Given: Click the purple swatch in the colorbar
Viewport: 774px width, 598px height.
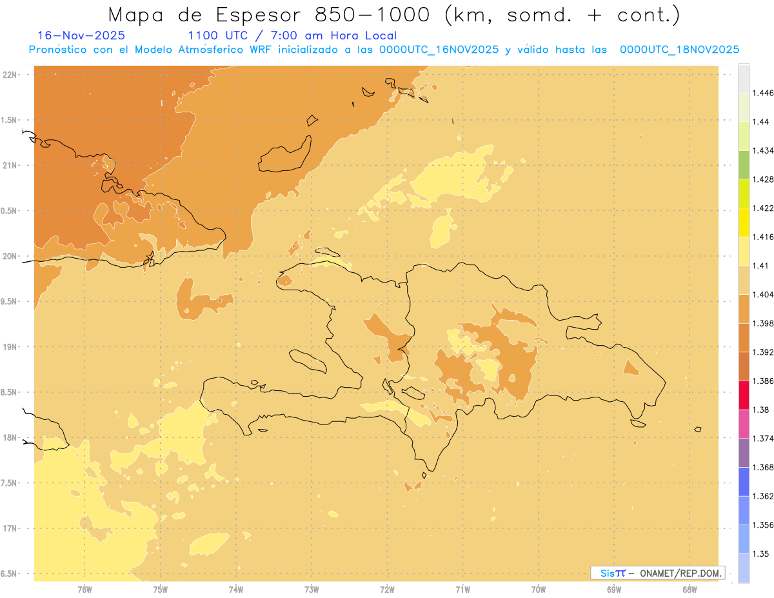Looking at the screenshot, I should tap(744, 453).
